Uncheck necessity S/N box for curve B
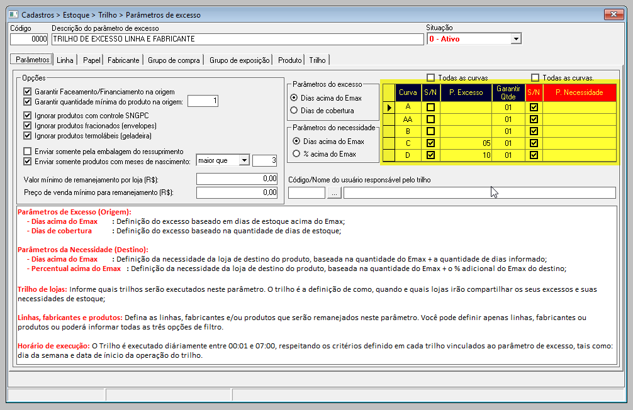Screen dimensions: 633x410 pos(534,131)
